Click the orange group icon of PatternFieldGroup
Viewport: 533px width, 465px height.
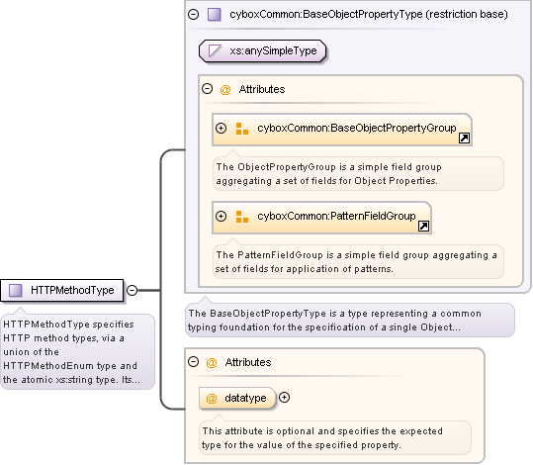(242, 217)
